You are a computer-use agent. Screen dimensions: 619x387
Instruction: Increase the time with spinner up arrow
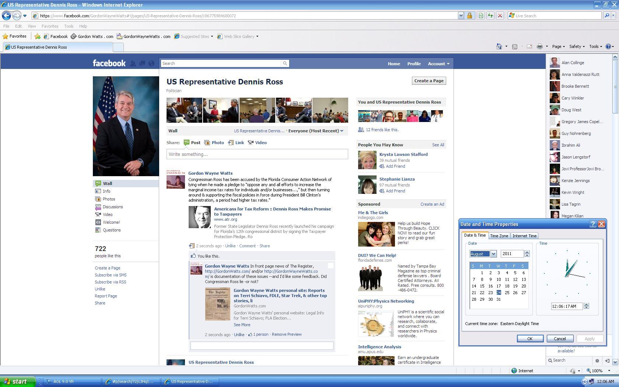(586, 305)
